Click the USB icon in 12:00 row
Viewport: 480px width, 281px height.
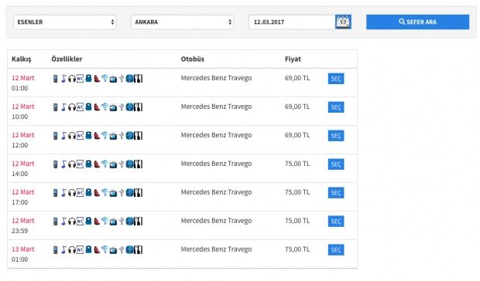tap(122, 135)
